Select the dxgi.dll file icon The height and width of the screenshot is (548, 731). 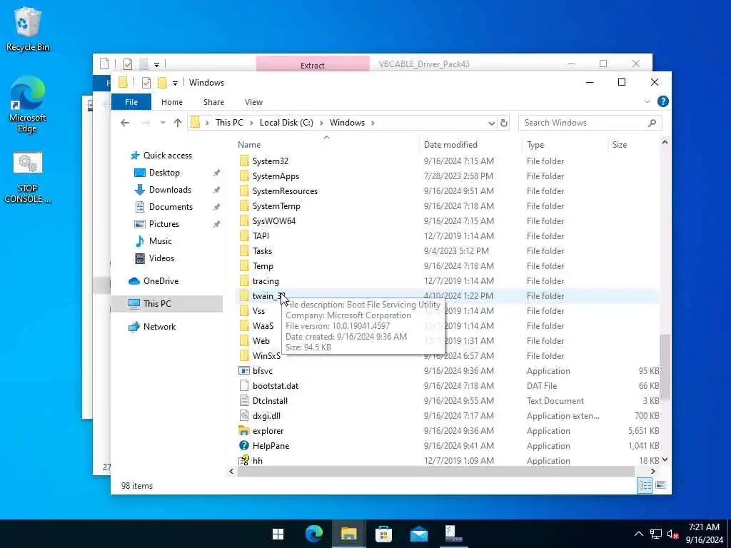(x=244, y=416)
